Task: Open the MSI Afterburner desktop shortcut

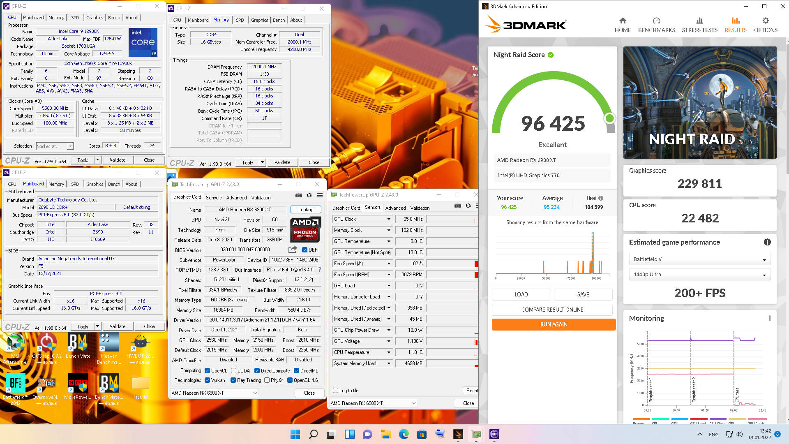Action: click(15, 349)
